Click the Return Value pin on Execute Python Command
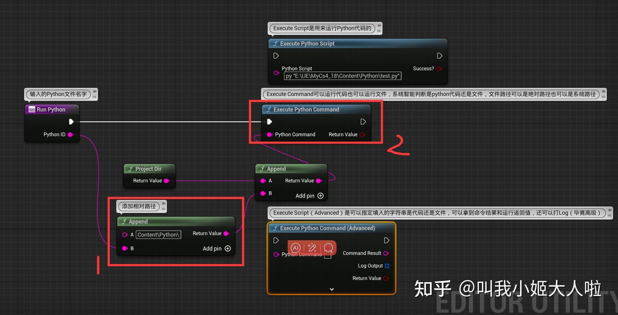The height and width of the screenshot is (315, 618). point(363,134)
